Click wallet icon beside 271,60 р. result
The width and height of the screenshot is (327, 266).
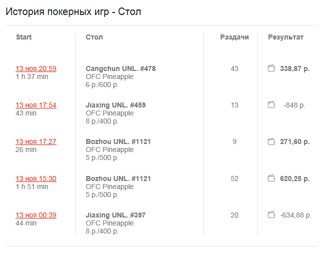[271, 141]
